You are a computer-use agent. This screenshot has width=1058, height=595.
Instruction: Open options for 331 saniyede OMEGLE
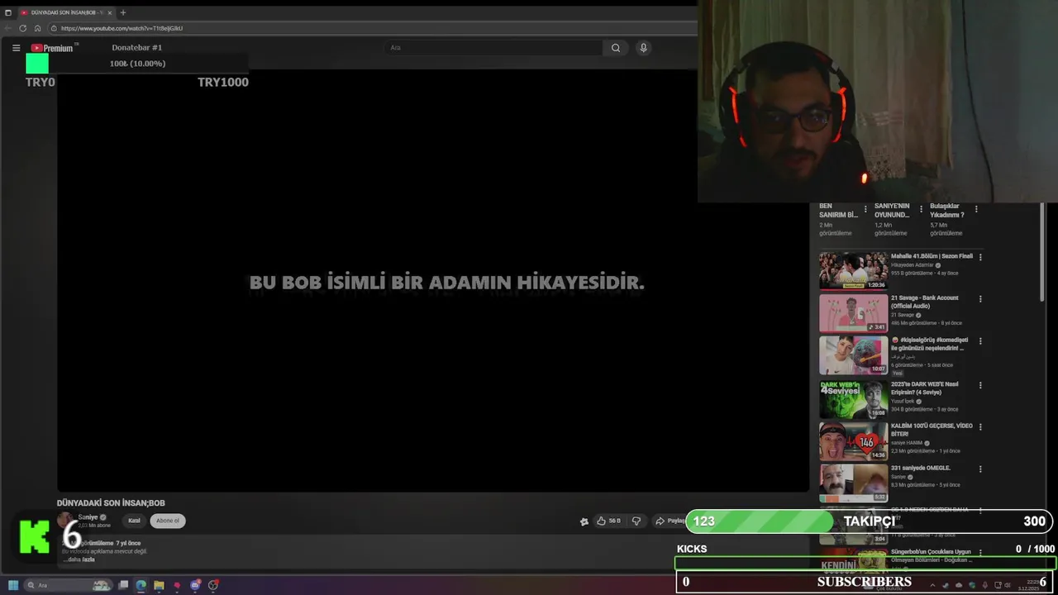click(980, 469)
